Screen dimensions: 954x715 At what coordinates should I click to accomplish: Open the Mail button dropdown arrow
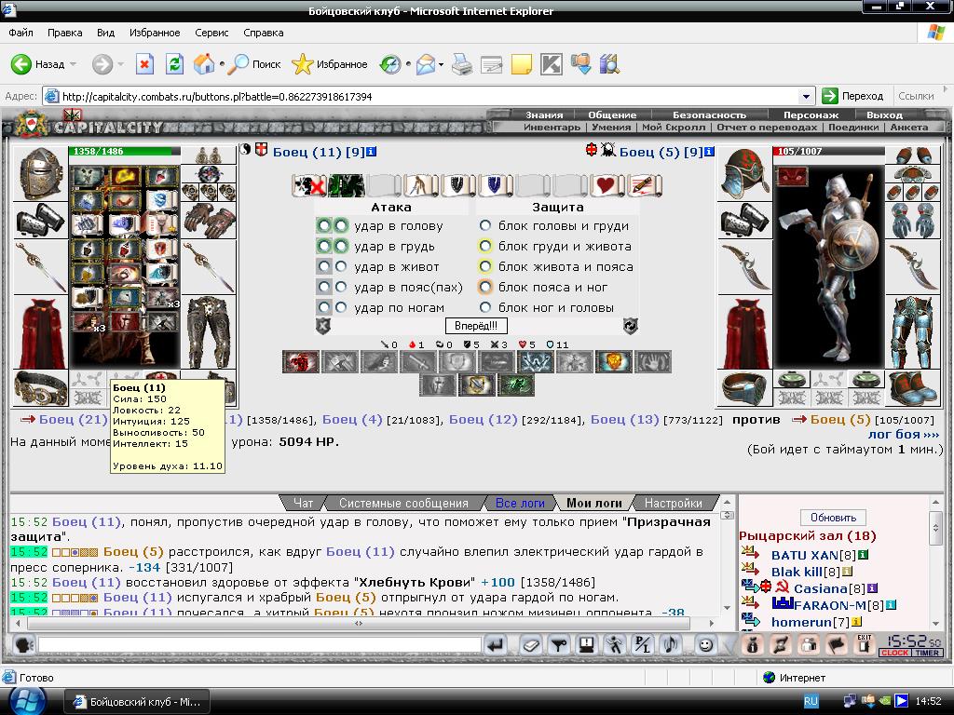(441, 64)
